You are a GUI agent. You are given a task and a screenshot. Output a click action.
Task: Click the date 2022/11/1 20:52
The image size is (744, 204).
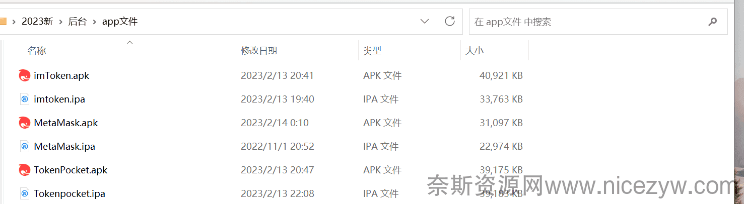pos(278,147)
